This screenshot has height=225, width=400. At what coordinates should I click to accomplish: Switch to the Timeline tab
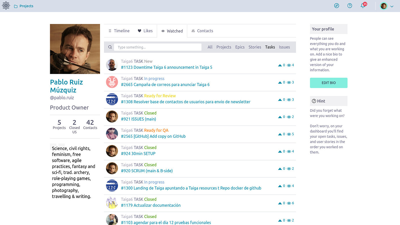(x=119, y=31)
